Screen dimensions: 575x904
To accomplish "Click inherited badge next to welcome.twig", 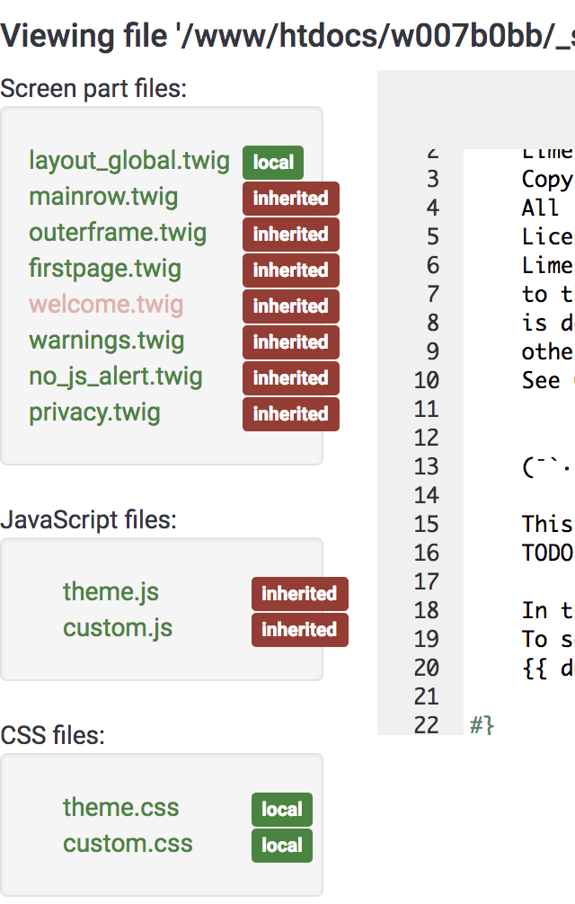I will click(x=291, y=306).
